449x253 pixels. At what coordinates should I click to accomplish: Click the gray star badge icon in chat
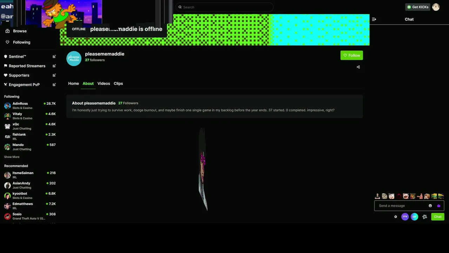point(425,217)
